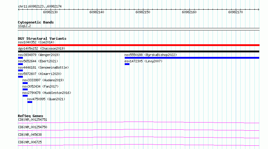Image resolution: width=268 pixels, height=149 pixels.
Task: Click magenta line of CD6|NM_001254750
Action: [x=139, y=130]
